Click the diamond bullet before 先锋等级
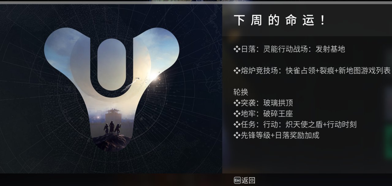392x186 pixels. [237, 135]
